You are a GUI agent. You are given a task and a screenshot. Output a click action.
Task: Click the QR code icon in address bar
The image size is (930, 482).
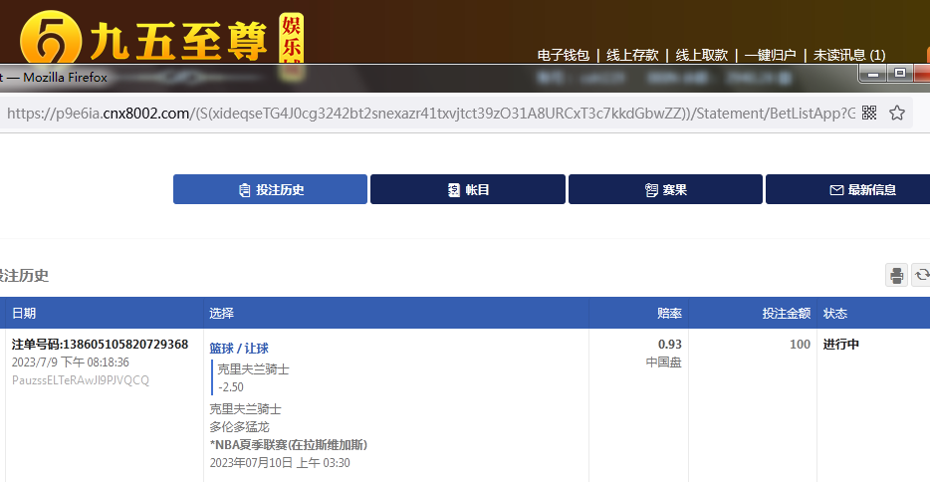(x=869, y=113)
